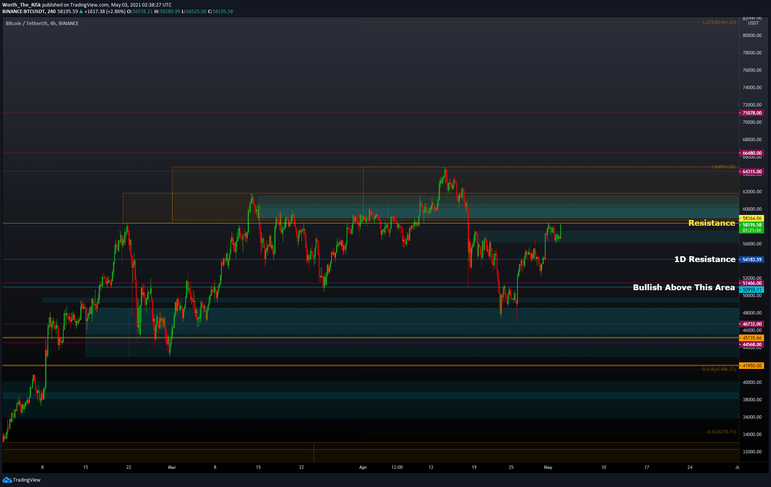Select the 1D Resistance text annotation
This screenshot has width=771, height=487.
coord(705,259)
